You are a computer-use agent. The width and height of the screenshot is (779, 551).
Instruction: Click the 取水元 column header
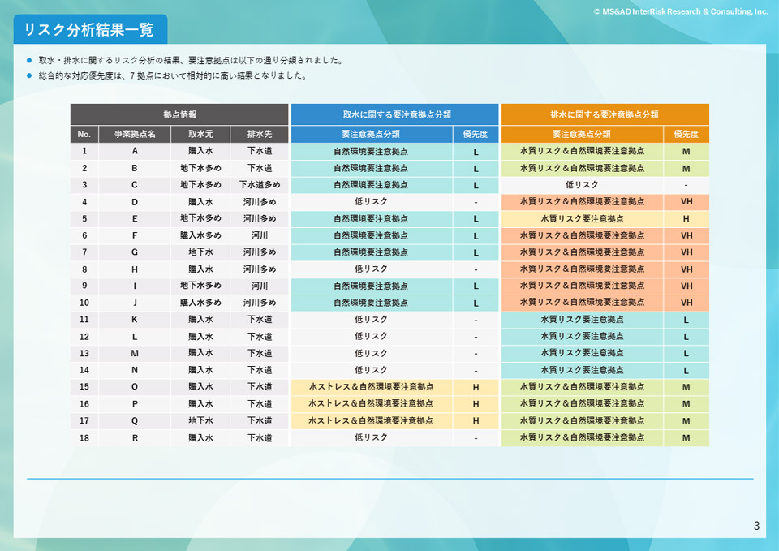tap(200, 134)
